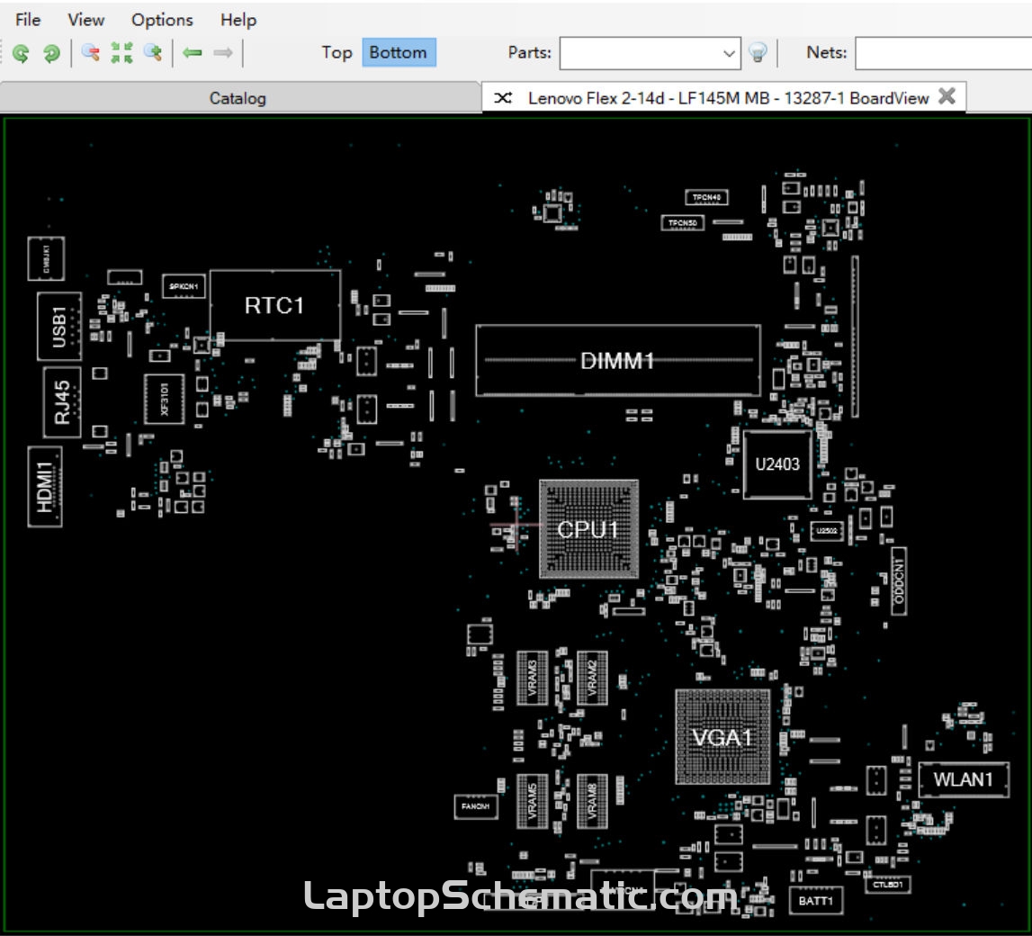Click the lightbulb highlight icon next to Parts

pos(758,53)
